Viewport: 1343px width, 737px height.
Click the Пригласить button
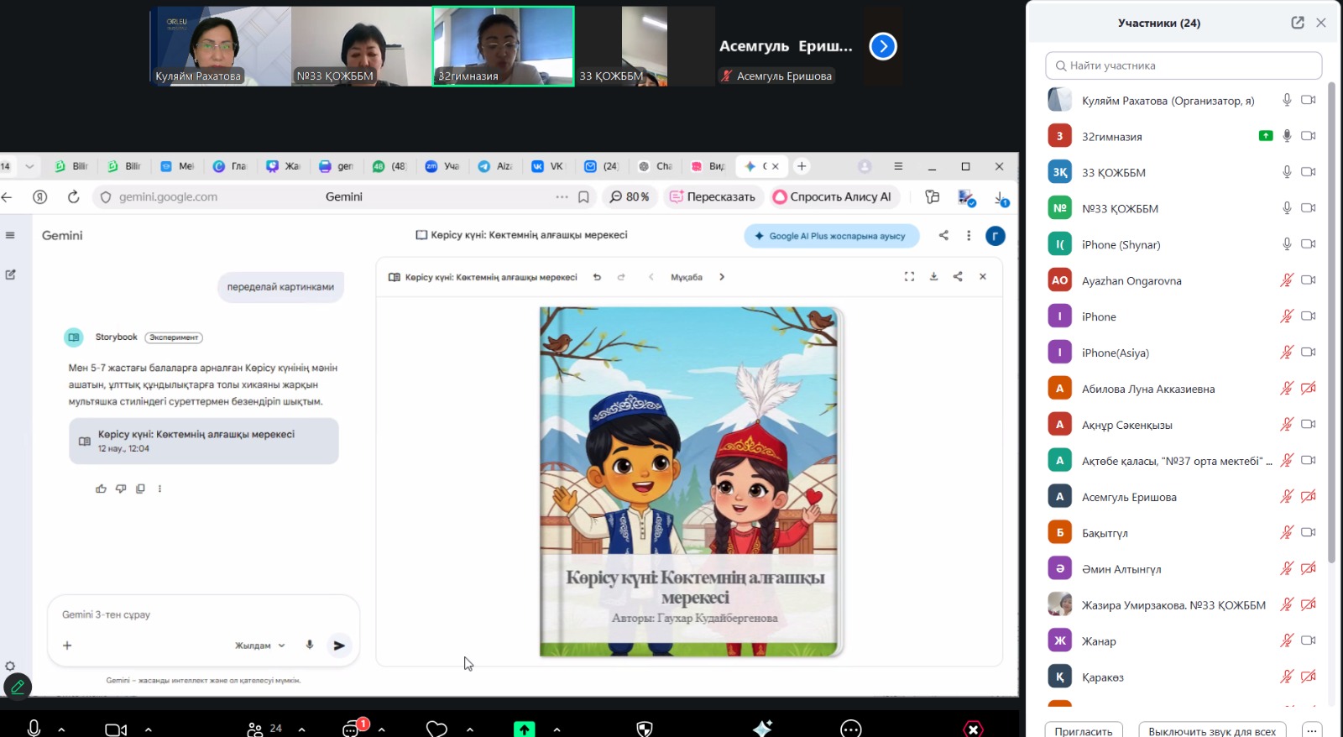coord(1084,730)
